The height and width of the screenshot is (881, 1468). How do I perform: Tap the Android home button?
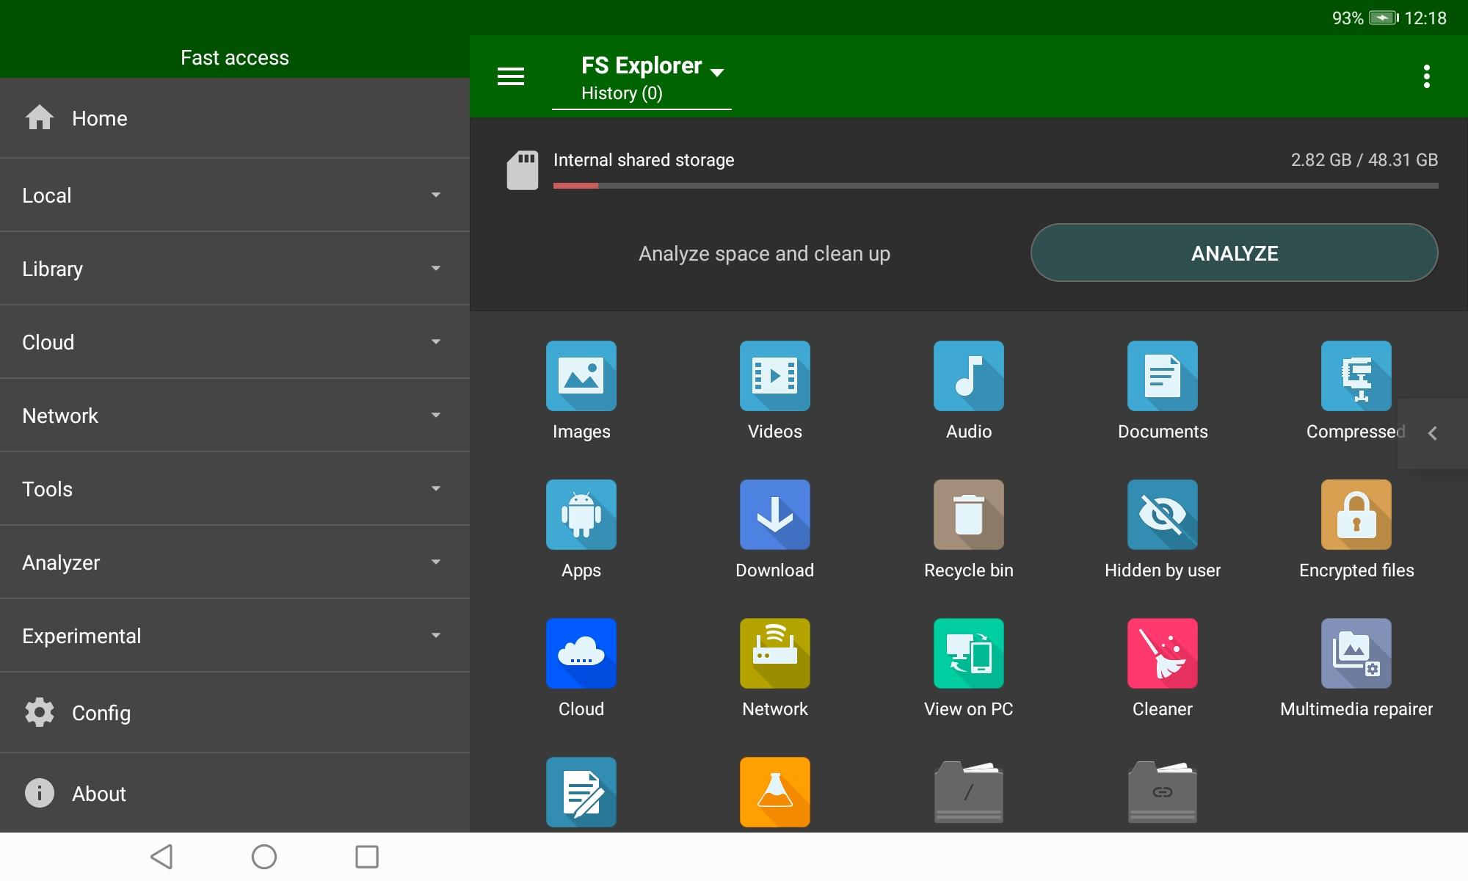264,857
